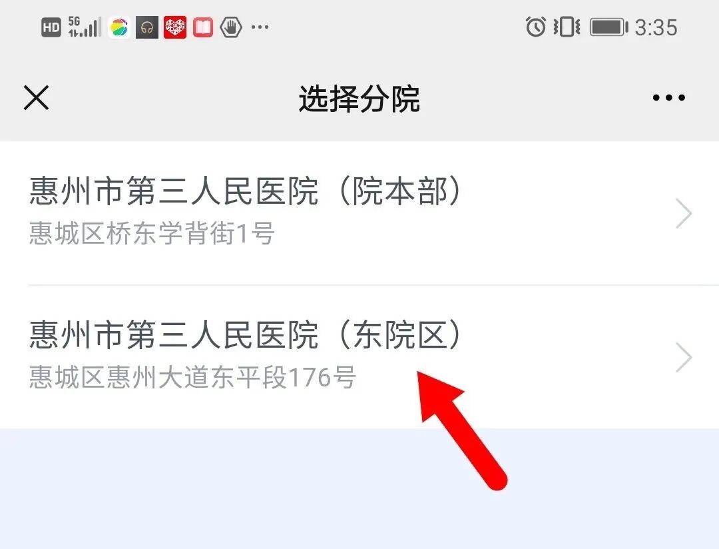The height and width of the screenshot is (549, 719).
Task: Tap the alarm clock status icon
Action: pos(535,27)
